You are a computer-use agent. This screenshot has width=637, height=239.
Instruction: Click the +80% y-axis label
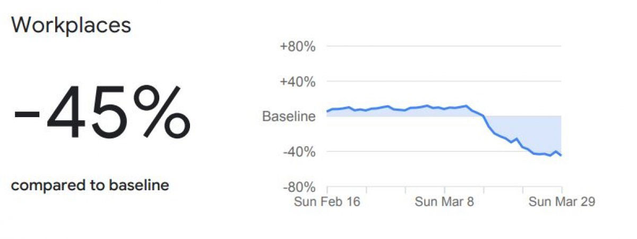pos(297,47)
